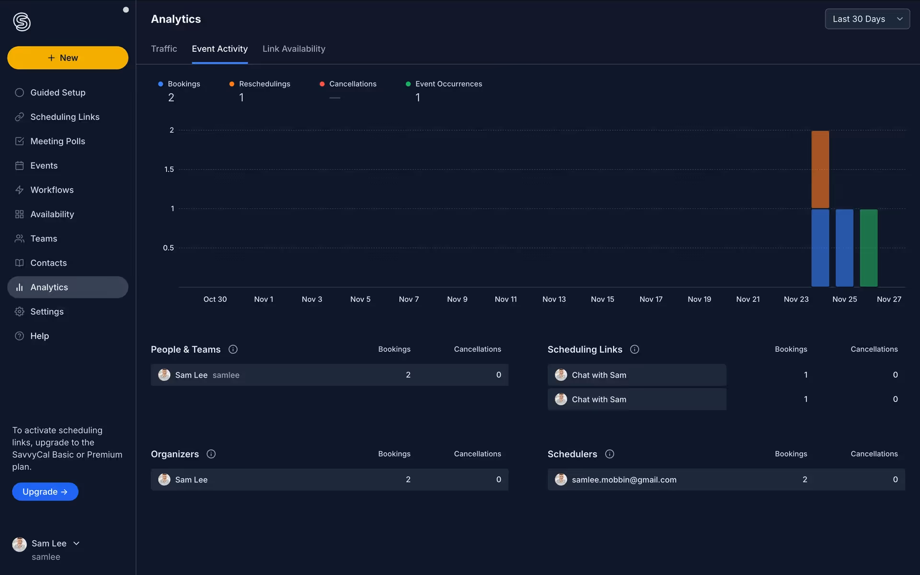The height and width of the screenshot is (575, 920).
Task: Toggle Event Occurrences legend item
Action: [x=444, y=84]
